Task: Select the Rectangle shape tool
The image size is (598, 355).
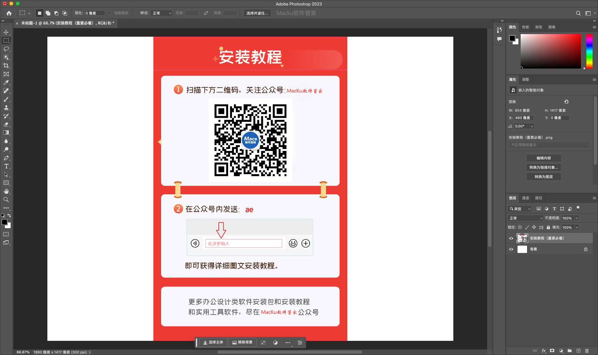Action: (x=6, y=183)
